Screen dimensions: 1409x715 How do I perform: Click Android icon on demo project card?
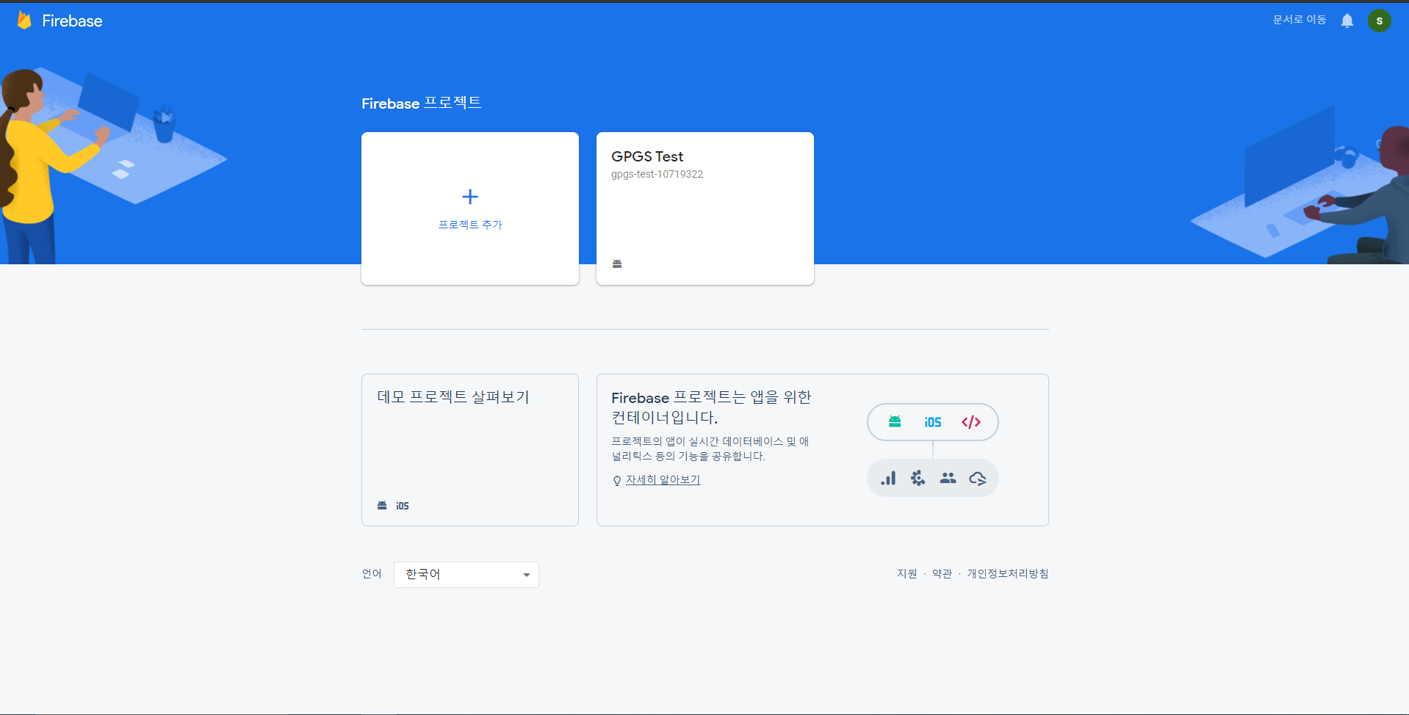[x=382, y=505]
